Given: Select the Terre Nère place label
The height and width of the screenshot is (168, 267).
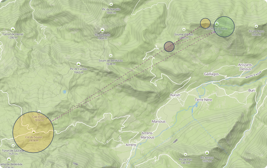Looking at the screenshot, I should tap(203, 100).
